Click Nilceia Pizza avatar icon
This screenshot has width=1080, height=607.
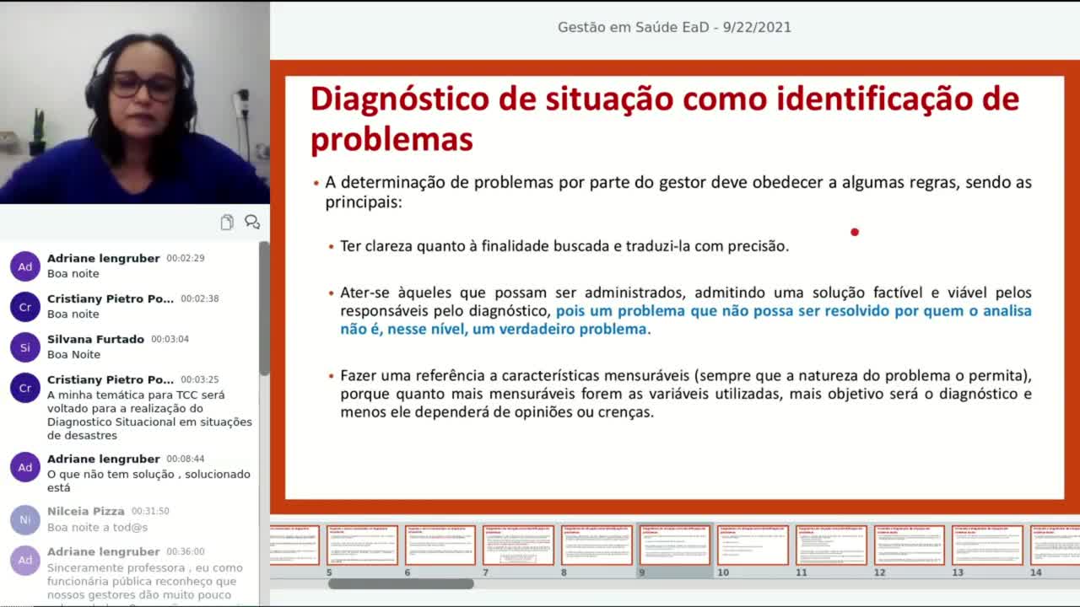[x=25, y=519]
